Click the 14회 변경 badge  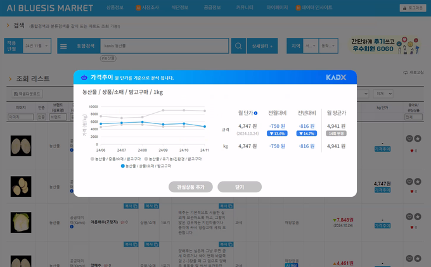(x=336, y=133)
